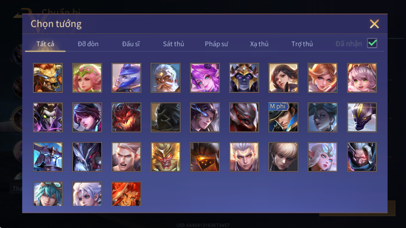View the 'Trợ thủ' tab
Screen dimensions: 406x228
point(302,44)
